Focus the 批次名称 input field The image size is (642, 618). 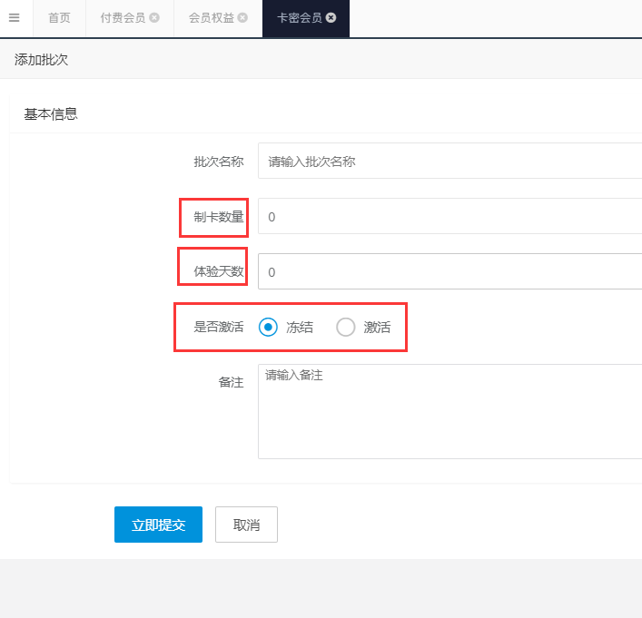pos(450,161)
